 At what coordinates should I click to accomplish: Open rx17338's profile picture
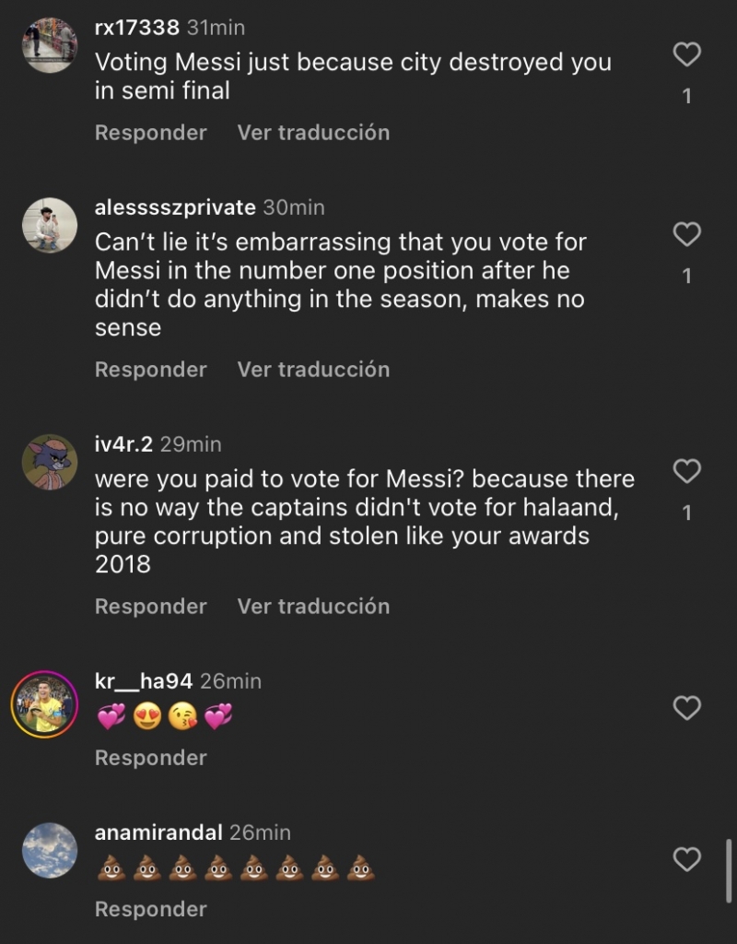tap(50, 44)
